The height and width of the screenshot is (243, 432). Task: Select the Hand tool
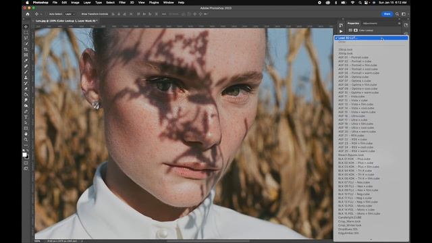26,134
